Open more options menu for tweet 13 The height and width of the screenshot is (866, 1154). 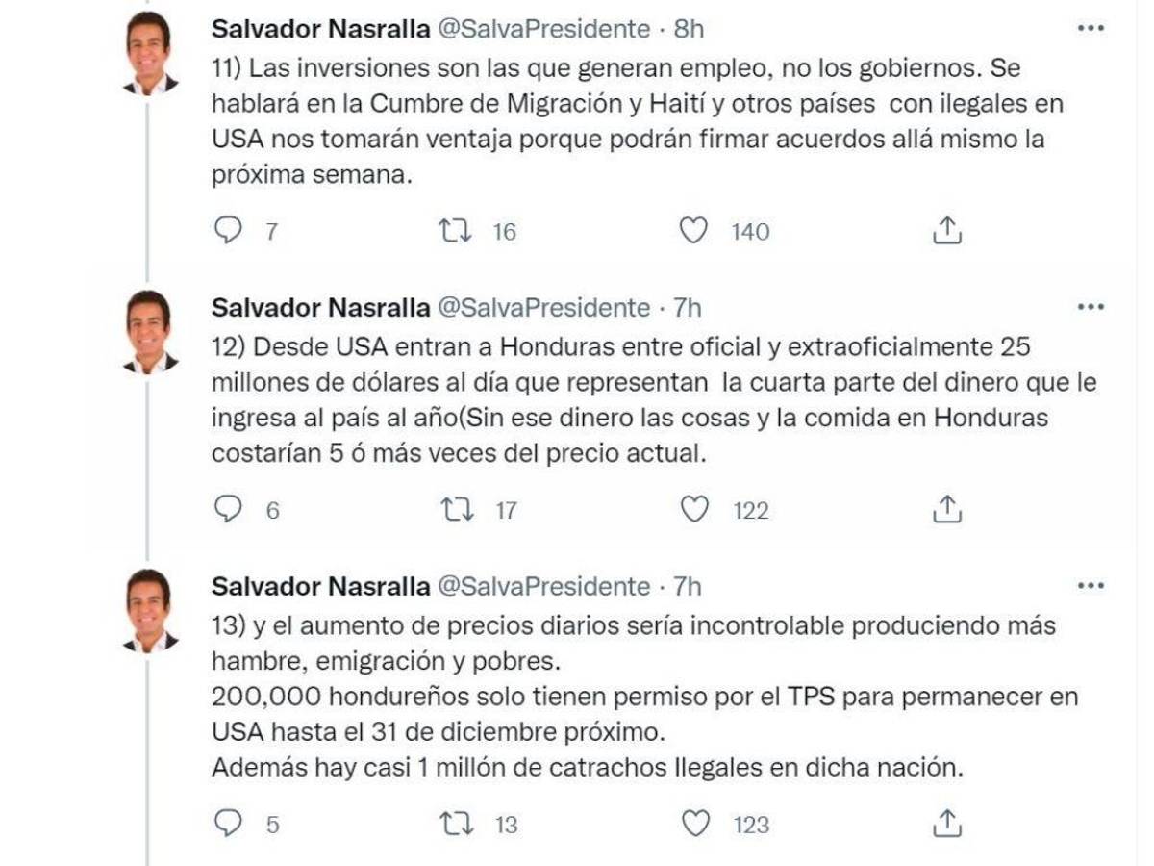click(x=1090, y=585)
